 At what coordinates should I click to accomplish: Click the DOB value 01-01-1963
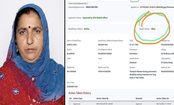[x=134, y=45]
